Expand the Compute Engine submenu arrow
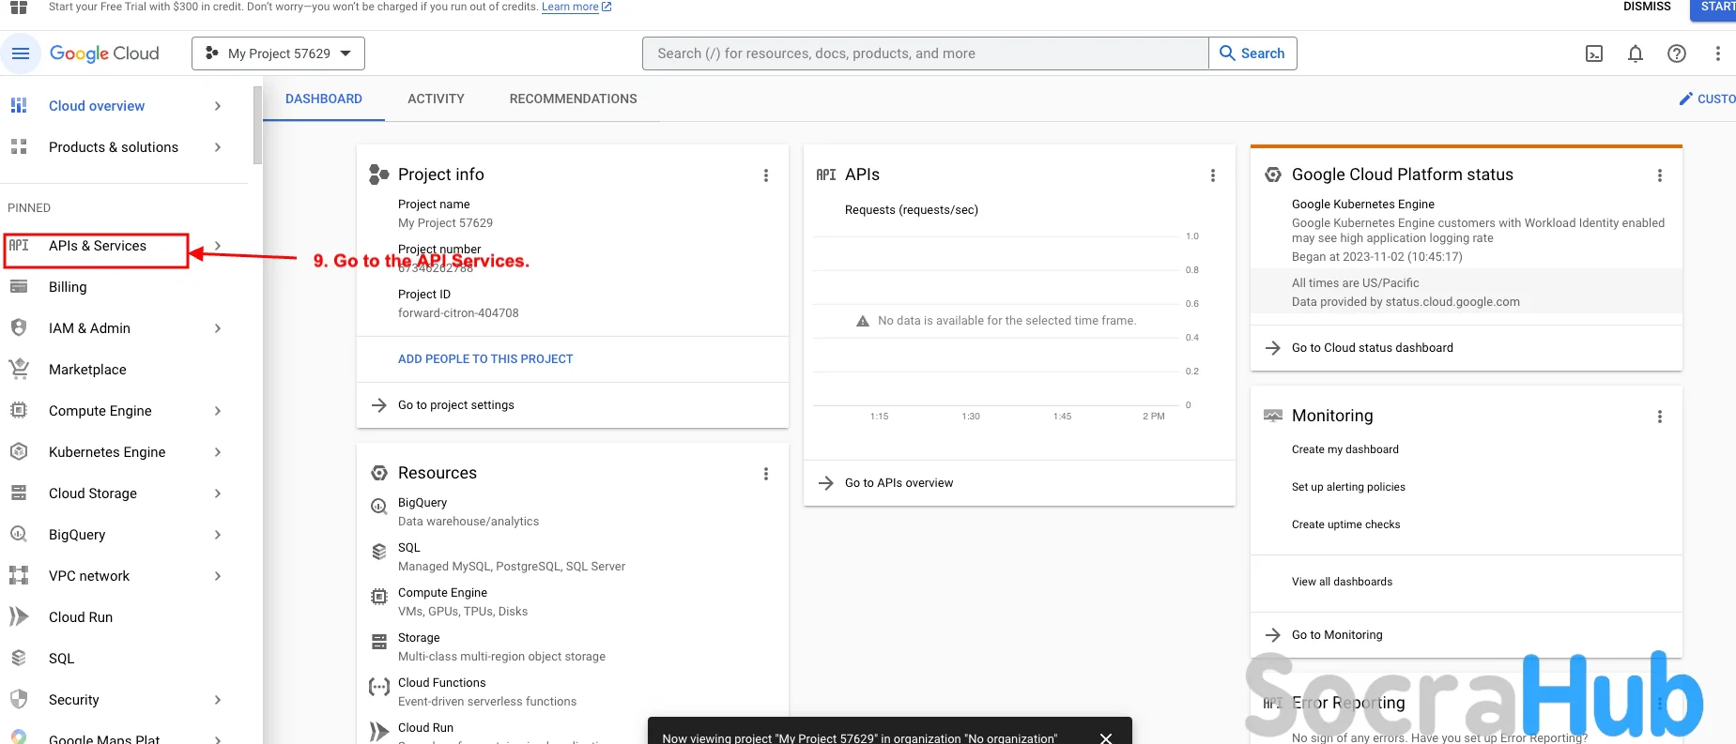The height and width of the screenshot is (744, 1736). [218, 411]
